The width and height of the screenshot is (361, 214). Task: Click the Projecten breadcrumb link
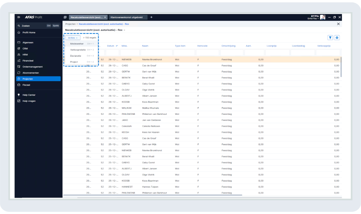(70, 24)
